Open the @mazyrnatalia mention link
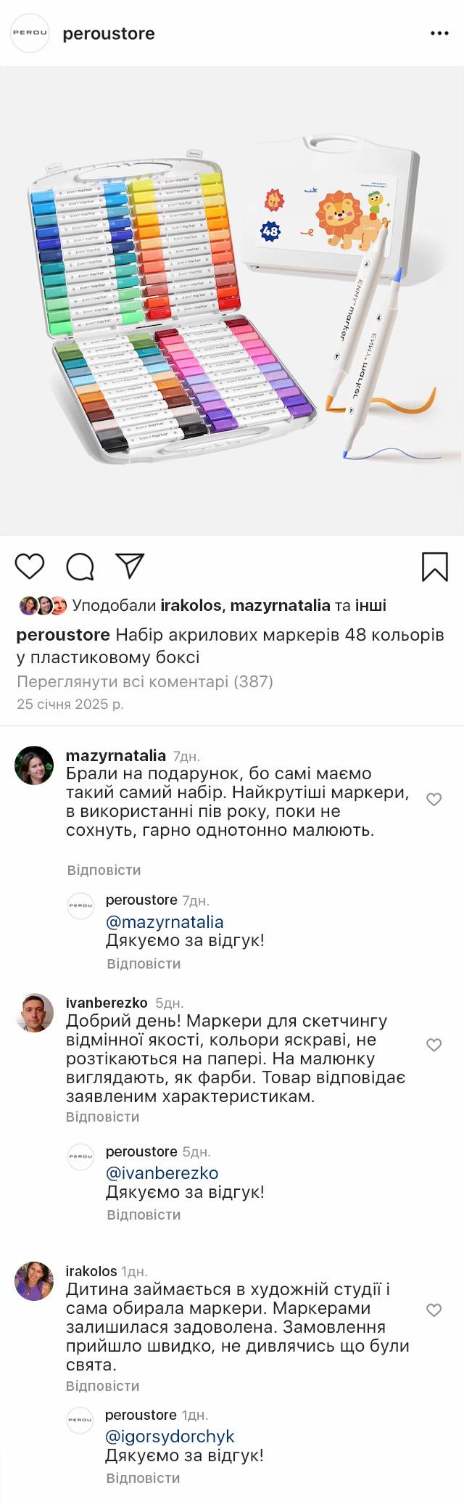Viewport: 464px width, 1504px height. (x=165, y=922)
